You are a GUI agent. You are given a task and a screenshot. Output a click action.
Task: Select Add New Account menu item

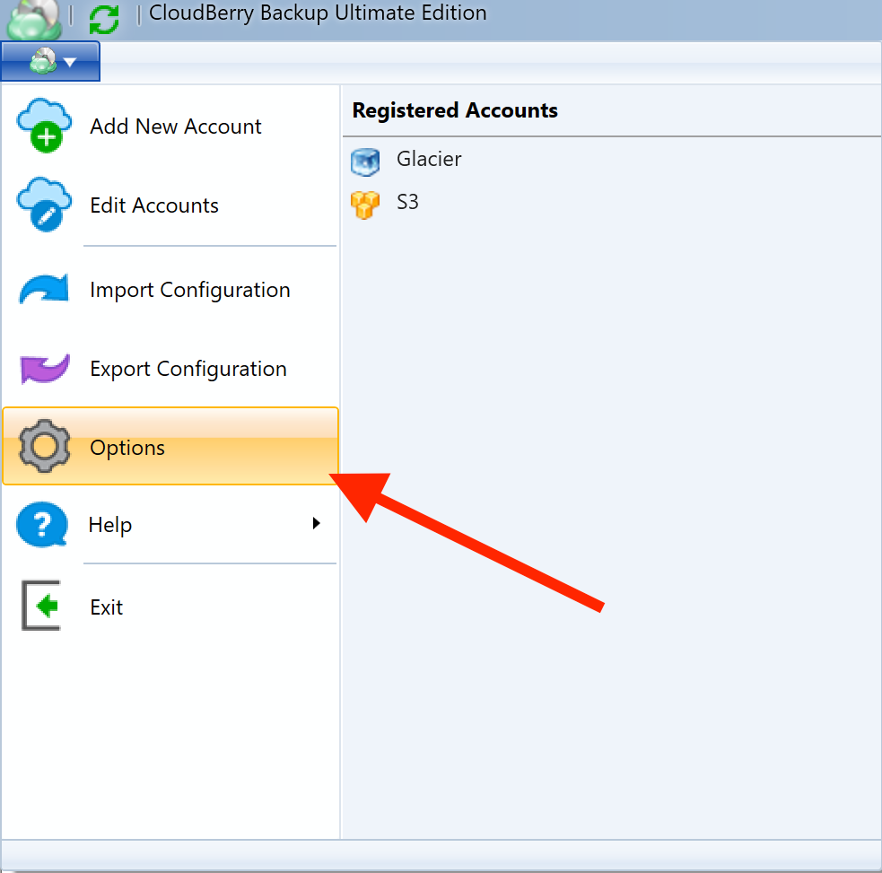point(170,126)
